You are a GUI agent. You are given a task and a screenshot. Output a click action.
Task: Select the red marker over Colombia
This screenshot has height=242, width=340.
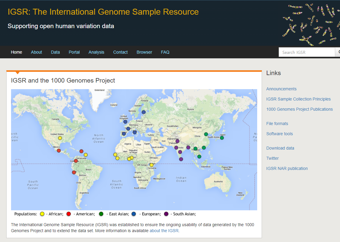coord(76,161)
